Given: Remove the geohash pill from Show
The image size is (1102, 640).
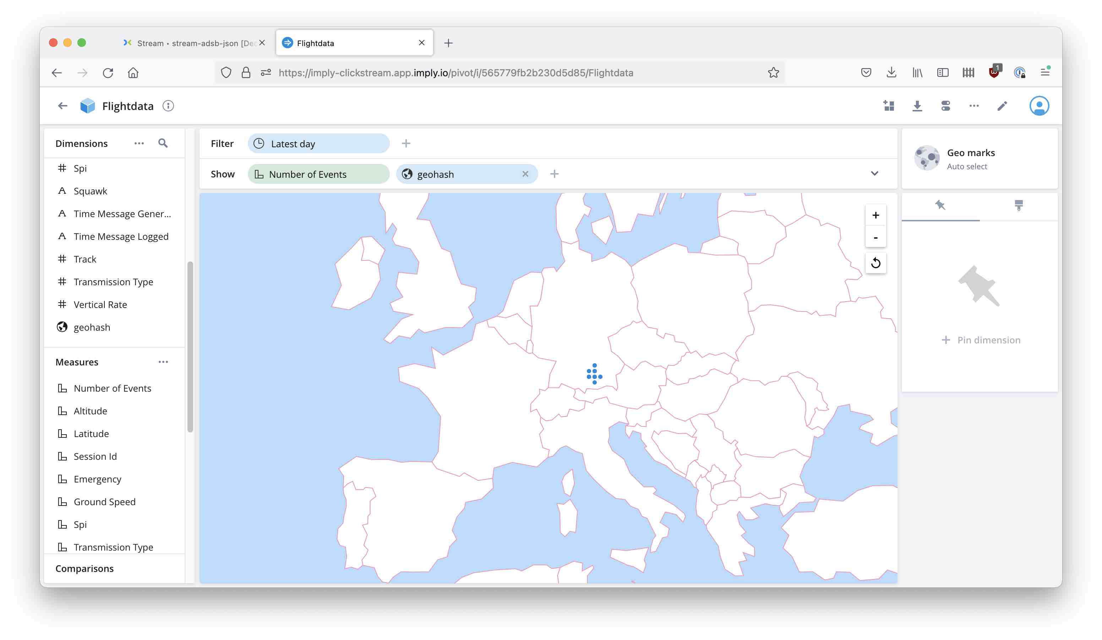Looking at the screenshot, I should coord(525,174).
